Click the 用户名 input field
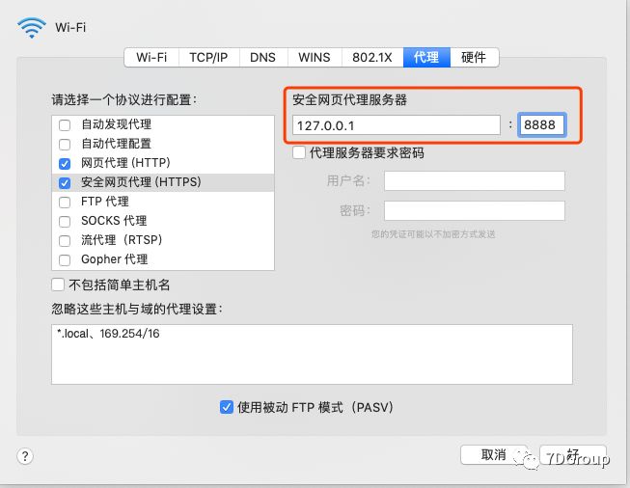The image size is (630, 488). (x=475, y=180)
